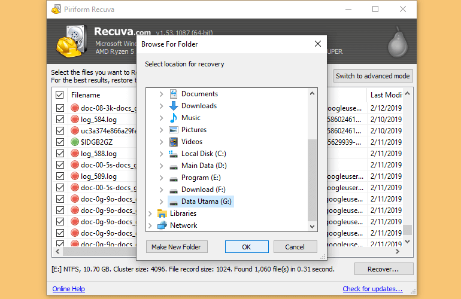Image resolution: width=461 pixels, height=299 pixels.
Task: Close the Browse For Folder dialog
Action: point(317,44)
